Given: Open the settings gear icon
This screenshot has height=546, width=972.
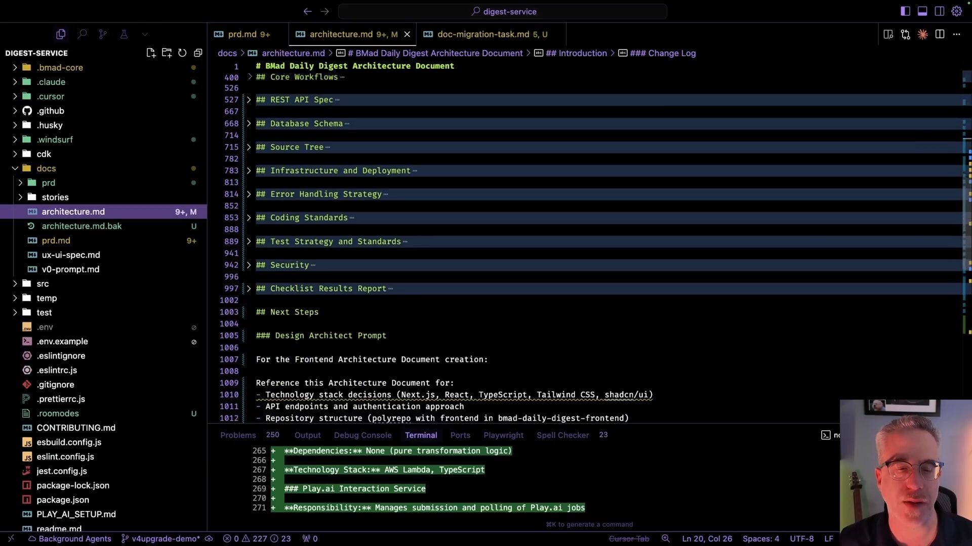Looking at the screenshot, I should [x=956, y=11].
